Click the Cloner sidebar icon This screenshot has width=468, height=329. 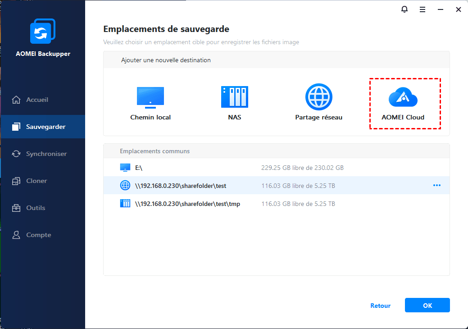16,181
